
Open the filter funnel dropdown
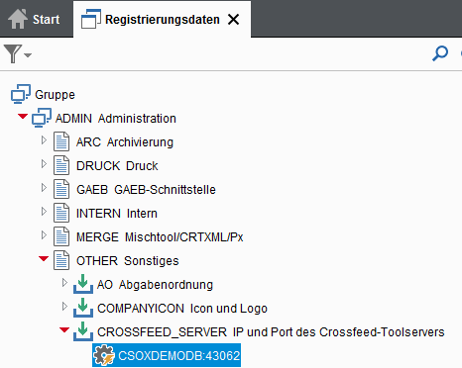click(x=18, y=54)
